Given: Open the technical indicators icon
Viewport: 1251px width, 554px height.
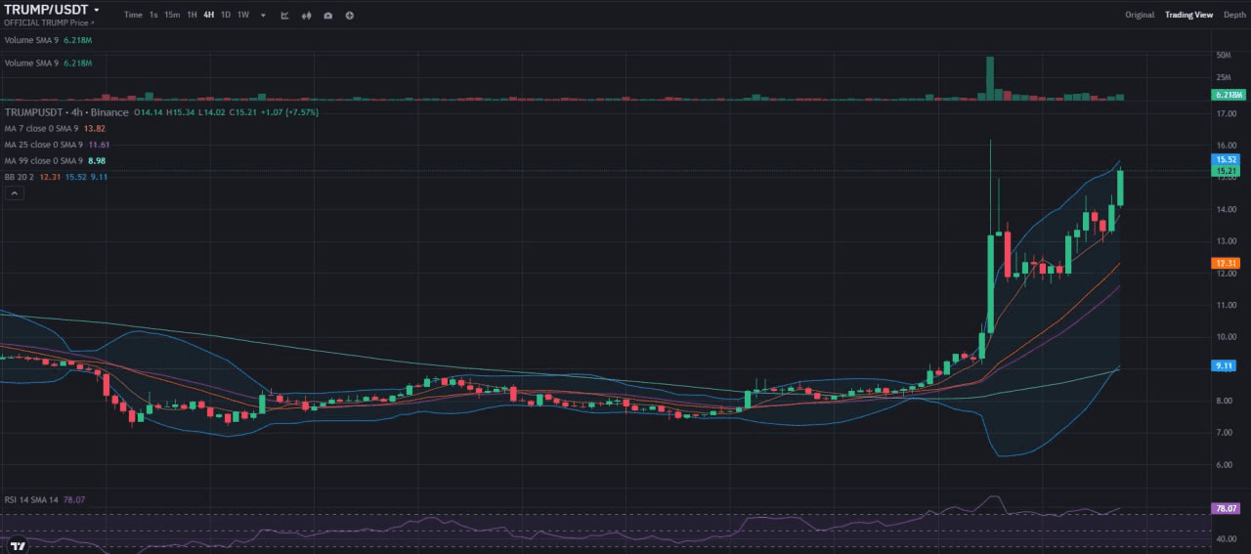Looking at the screenshot, I should 284,16.
